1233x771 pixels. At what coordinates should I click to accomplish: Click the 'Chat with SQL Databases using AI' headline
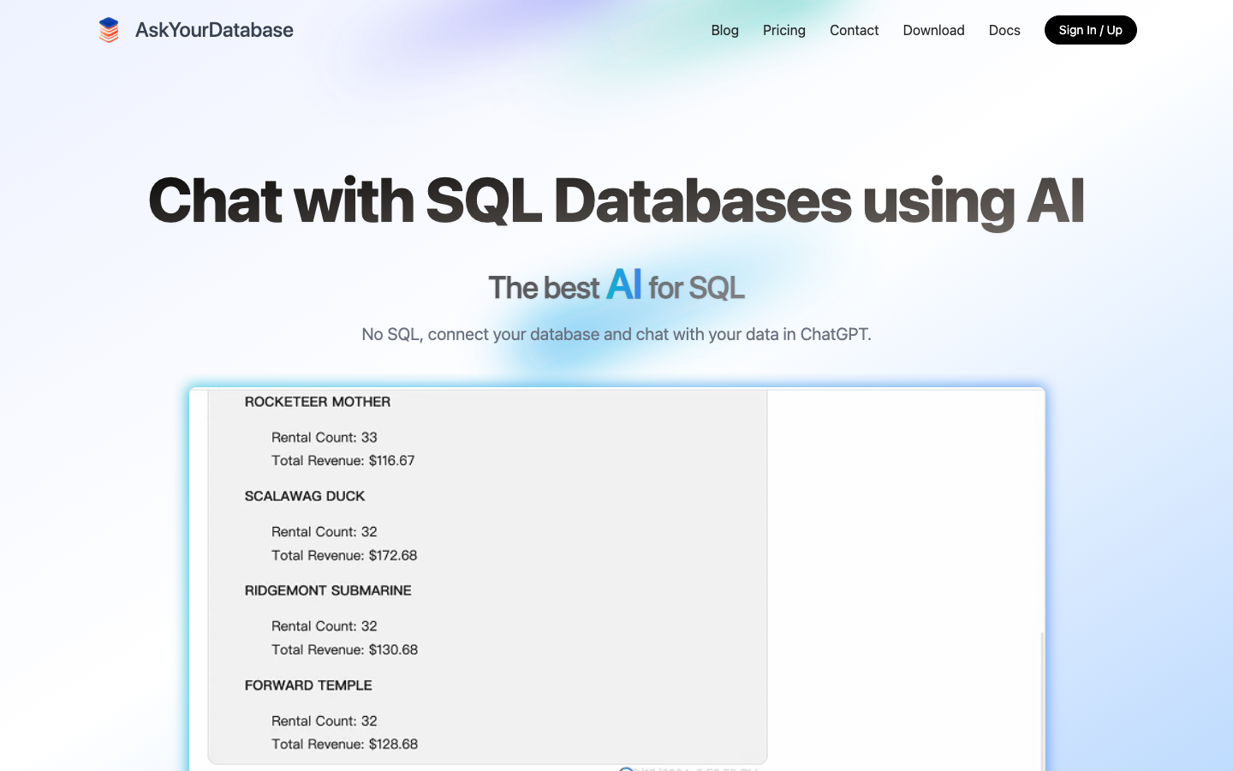point(616,200)
